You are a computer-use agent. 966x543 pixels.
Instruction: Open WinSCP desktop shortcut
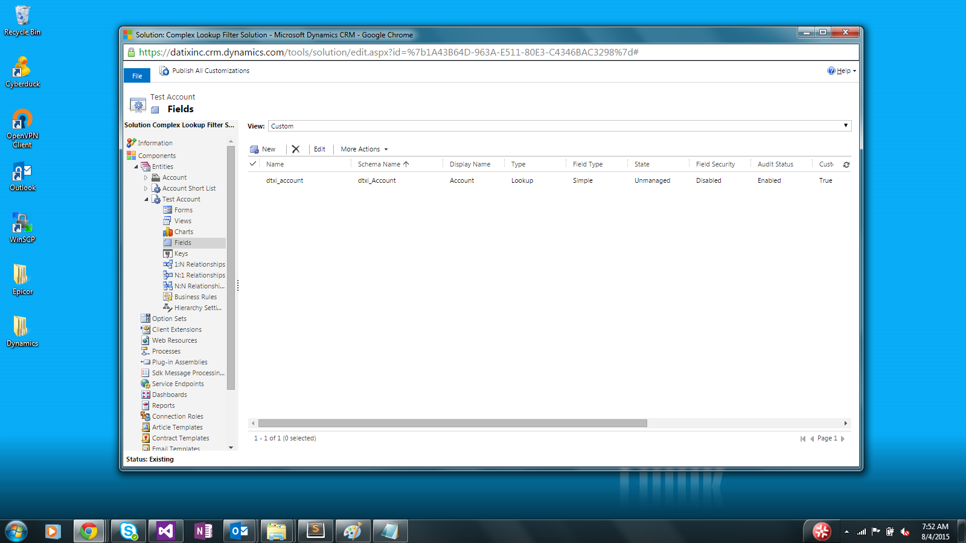22,227
